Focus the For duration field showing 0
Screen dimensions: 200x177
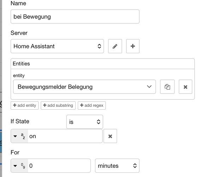(x=59, y=166)
